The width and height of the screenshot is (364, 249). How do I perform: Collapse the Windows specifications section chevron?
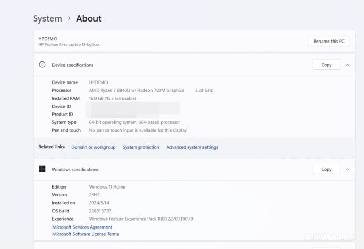point(347,169)
